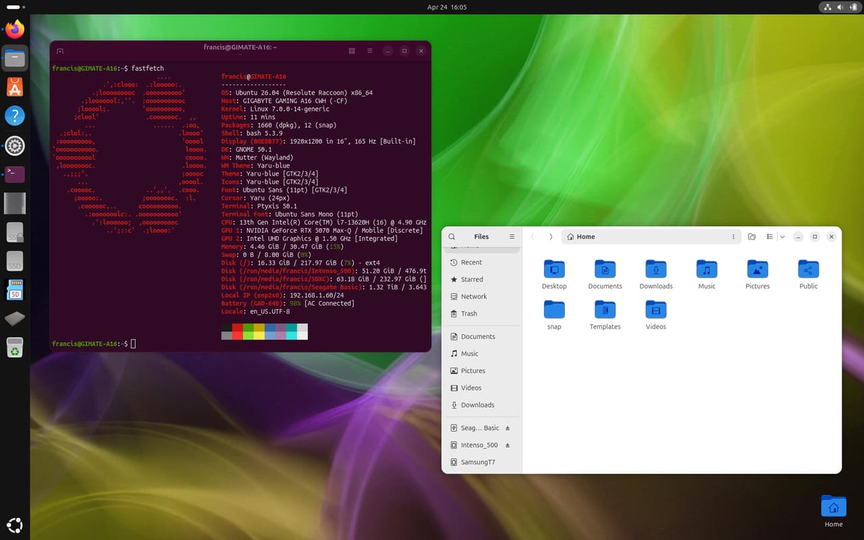Expand the view options chevron in Files
The image size is (864, 540).
(782, 237)
